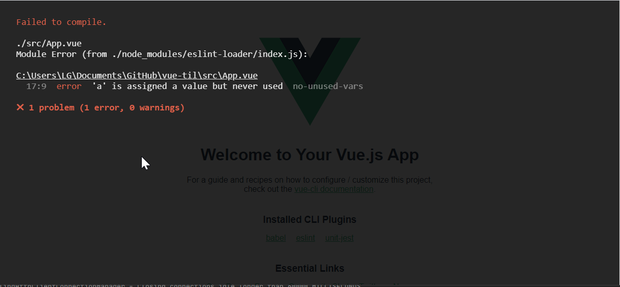Screen dimensions: 620x287
Task: Click the 'Essential Links' heading
Action: (309, 268)
